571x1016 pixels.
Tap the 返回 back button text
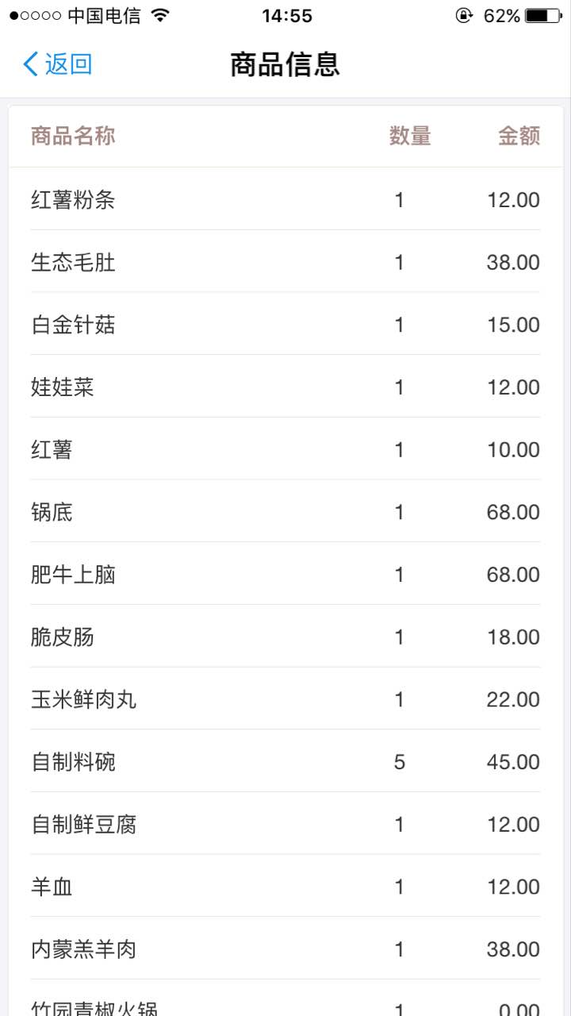click(69, 64)
